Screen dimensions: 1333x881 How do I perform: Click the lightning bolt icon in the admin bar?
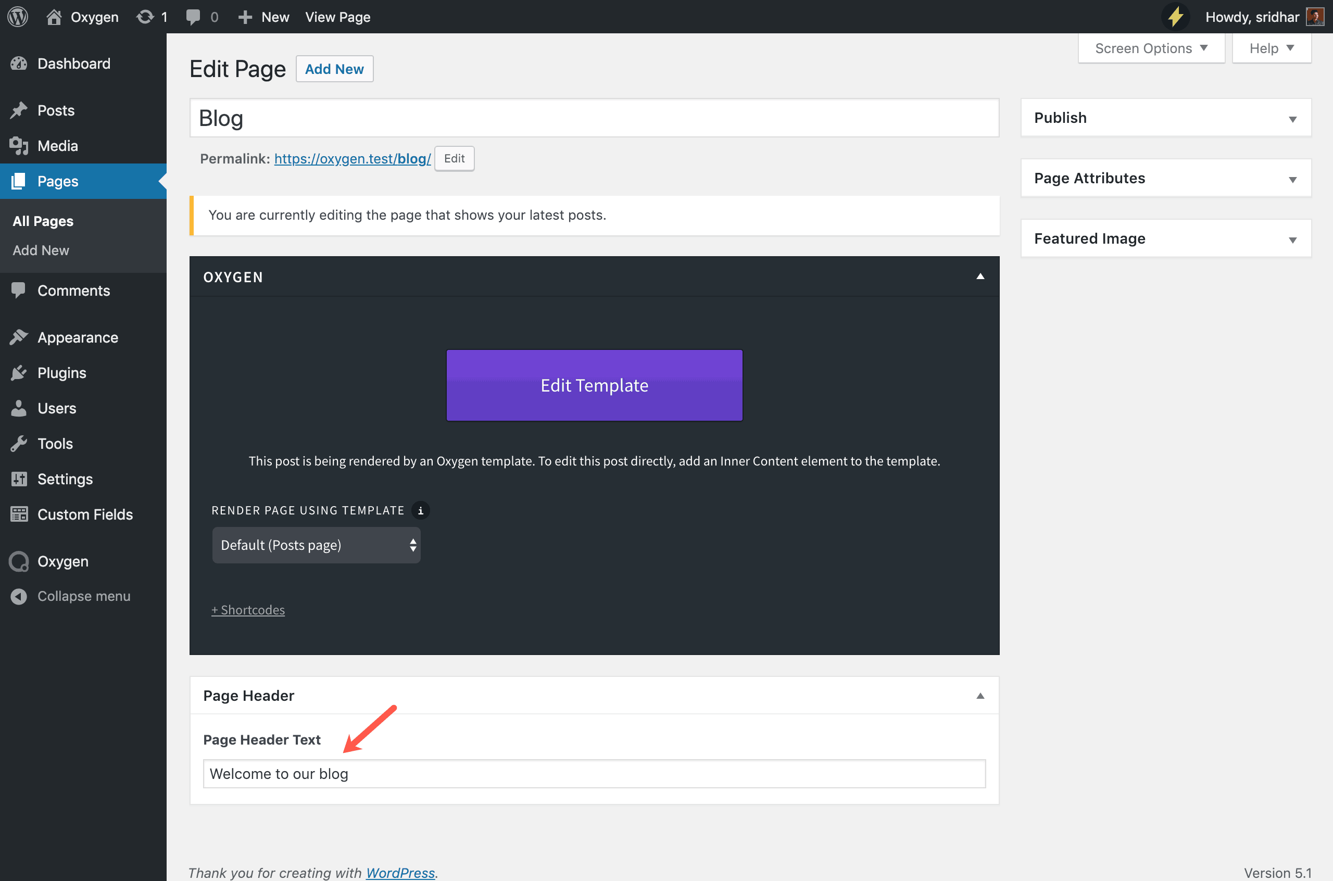tap(1175, 17)
